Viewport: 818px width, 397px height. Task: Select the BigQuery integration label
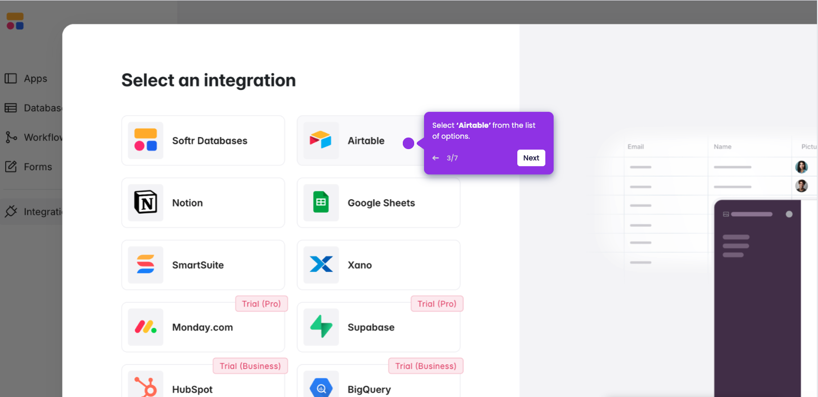point(369,389)
